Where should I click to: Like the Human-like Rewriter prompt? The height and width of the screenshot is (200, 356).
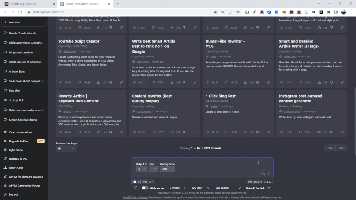(246, 82)
